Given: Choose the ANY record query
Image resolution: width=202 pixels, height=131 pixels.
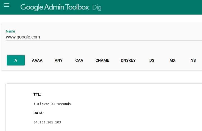Looking at the screenshot, I should pyautogui.click(x=59, y=60).
